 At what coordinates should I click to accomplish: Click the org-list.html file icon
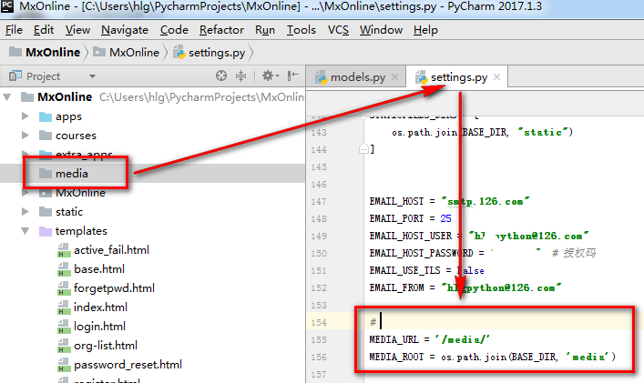[64, 346]
